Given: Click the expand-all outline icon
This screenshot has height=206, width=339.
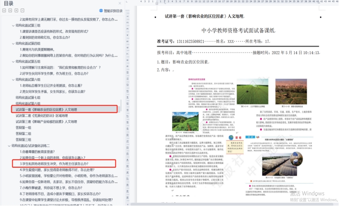Looking at the screenshot, I should [x=4, y=11].
